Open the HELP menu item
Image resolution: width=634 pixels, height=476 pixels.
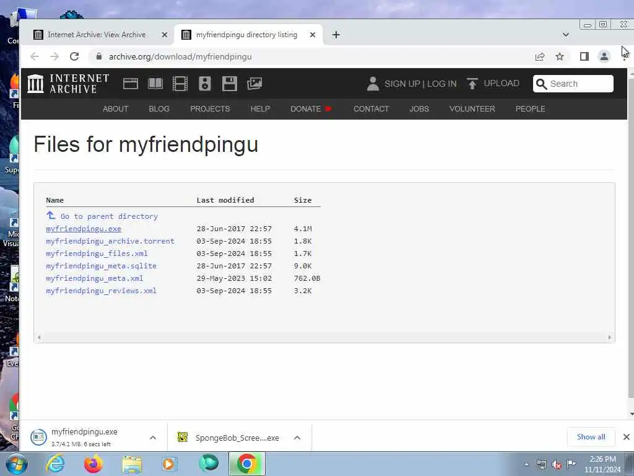click(260, 109)
